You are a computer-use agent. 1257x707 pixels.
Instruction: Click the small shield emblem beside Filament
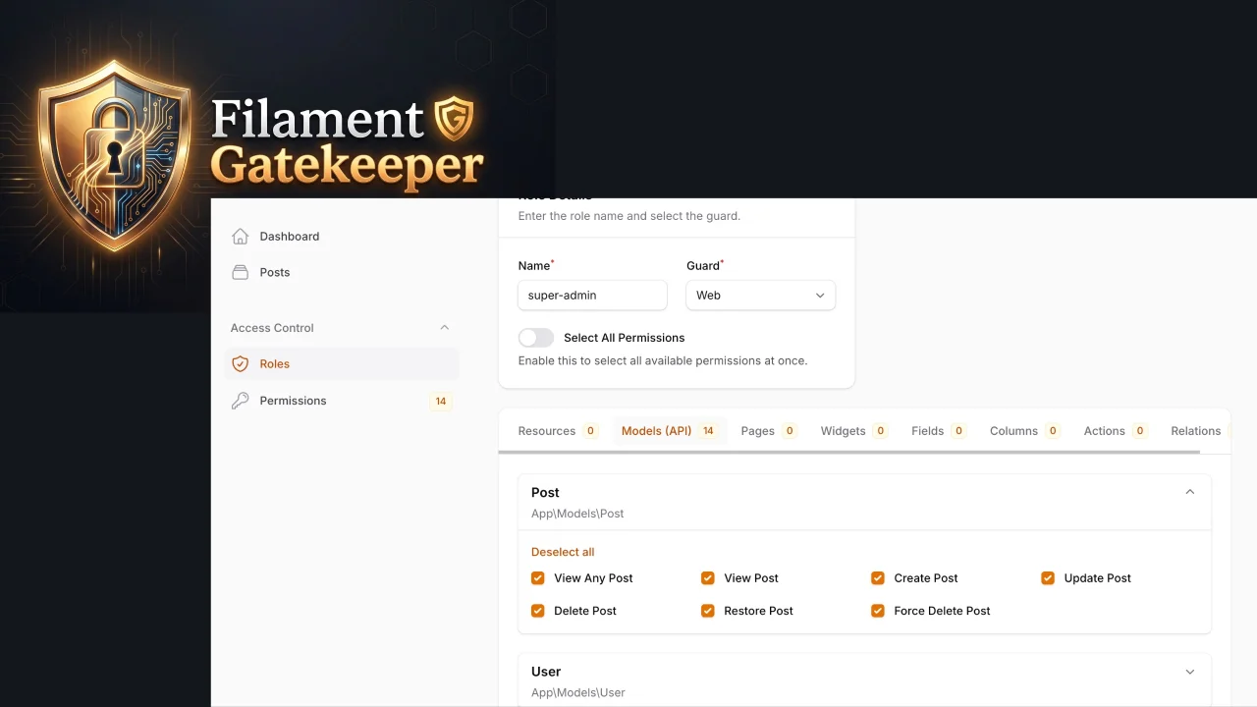pyautogui.click(x=454, y=118)
